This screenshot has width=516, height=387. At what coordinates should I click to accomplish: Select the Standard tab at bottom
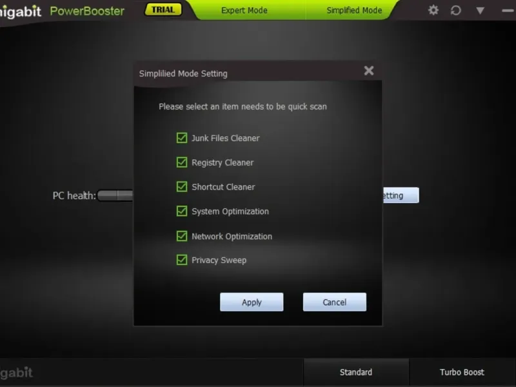(x=356, y=372)
